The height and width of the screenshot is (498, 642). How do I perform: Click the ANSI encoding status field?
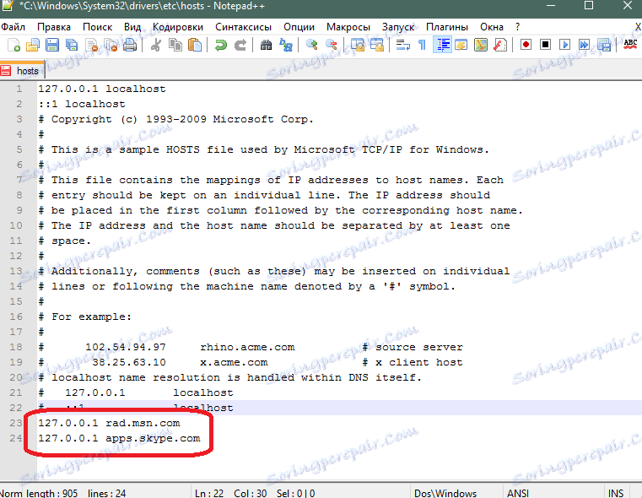tap(517, 493)
